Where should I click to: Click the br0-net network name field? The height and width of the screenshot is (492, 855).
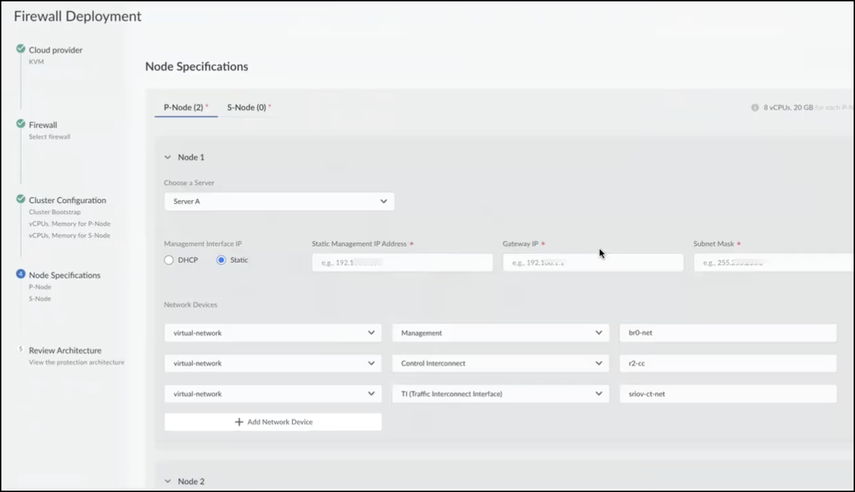(728, 333)
